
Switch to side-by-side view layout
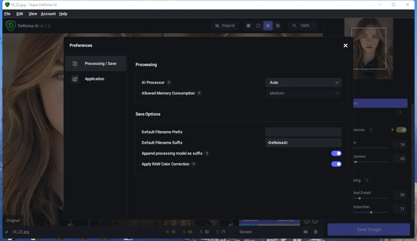pyautogui.click(x=268, y=26)
